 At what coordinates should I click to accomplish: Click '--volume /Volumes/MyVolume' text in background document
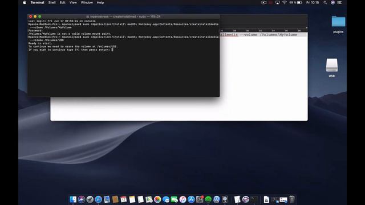coord(268,35)
